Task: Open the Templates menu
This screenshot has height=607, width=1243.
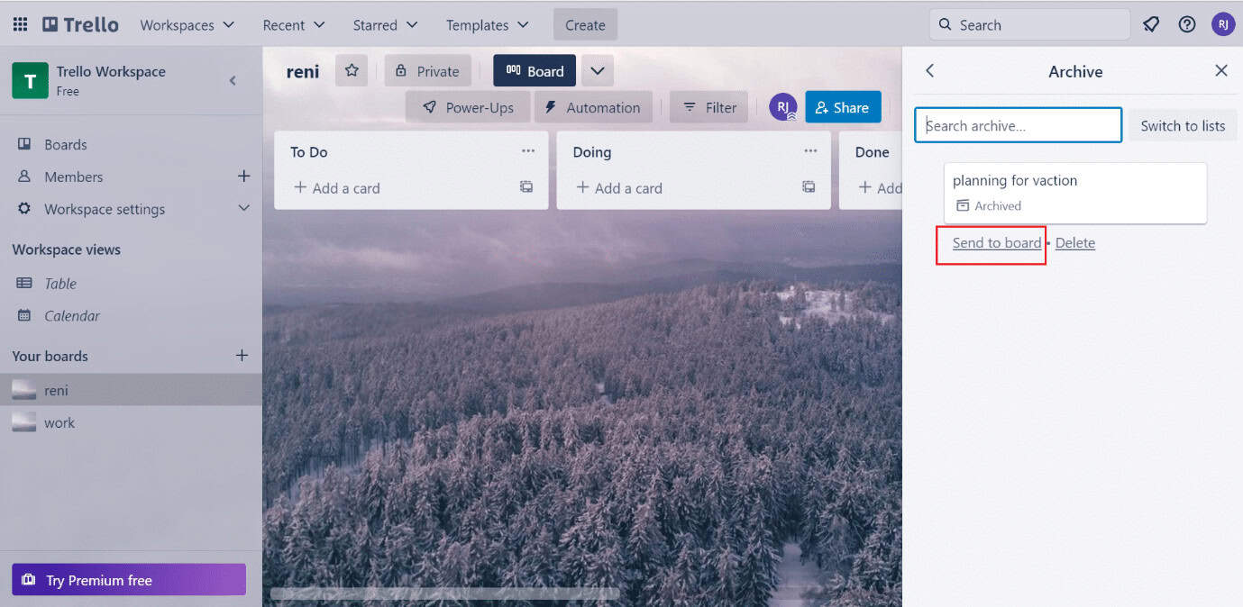Action: (x=488, y=25)
